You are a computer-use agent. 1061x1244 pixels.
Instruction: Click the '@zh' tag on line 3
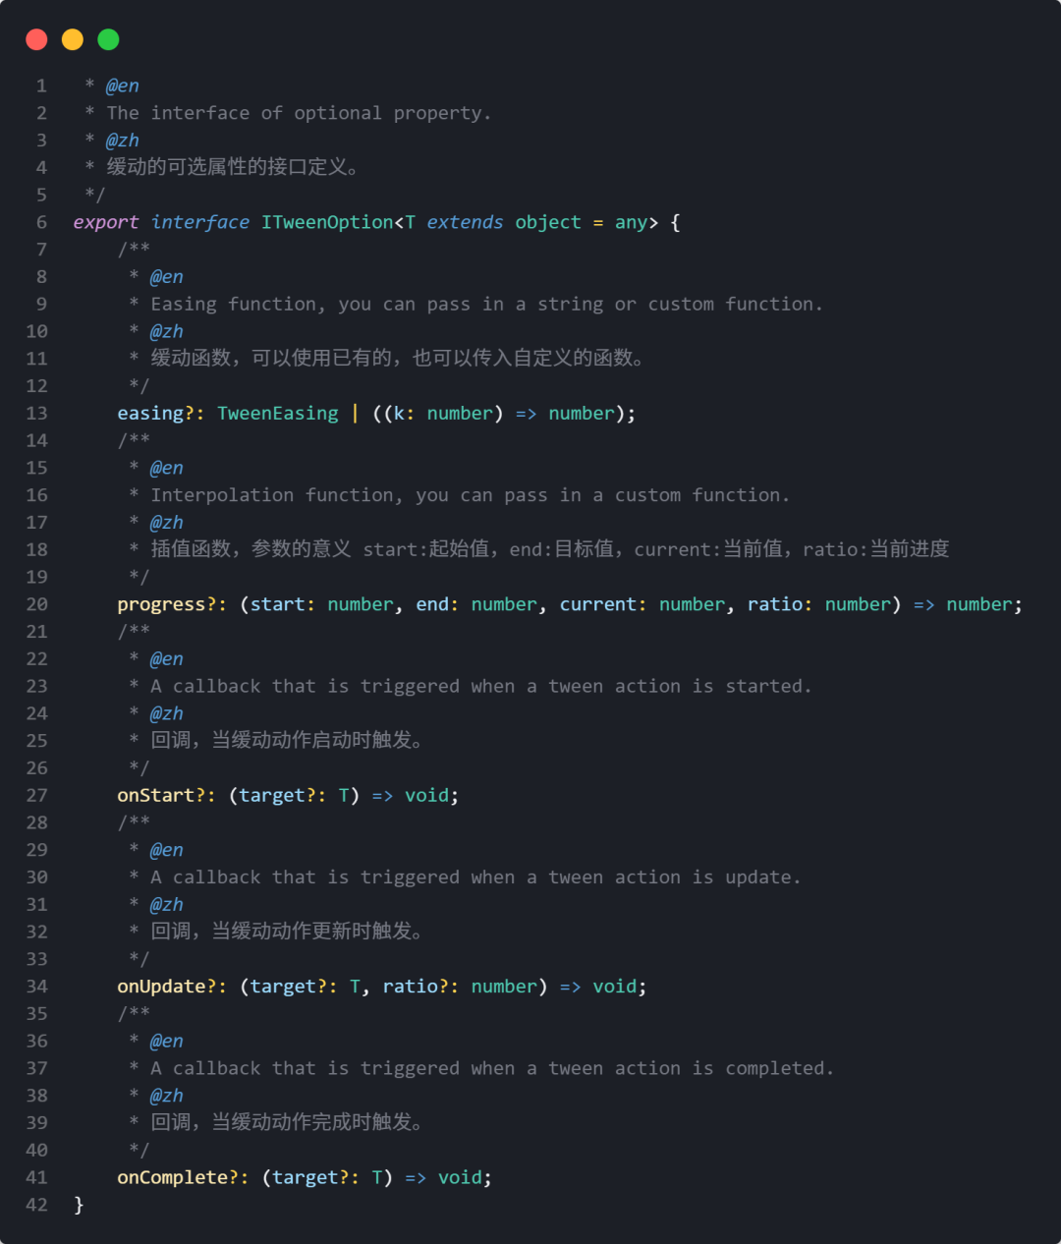click(x=123, y=141)
